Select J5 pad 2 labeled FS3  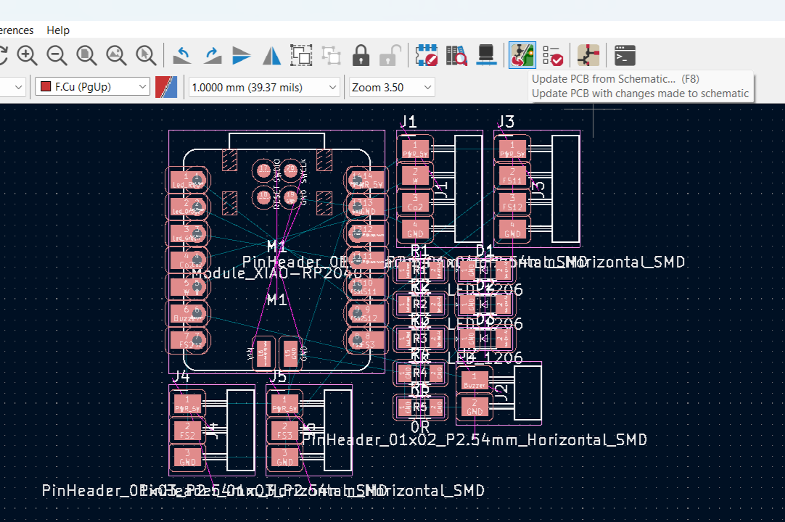click(x=284, y=431)
